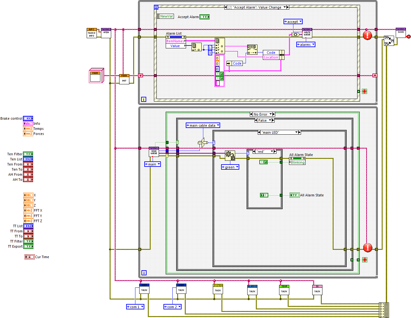Click the Brake control terminal
Image resolution: width=411 pixels, height=318 pixels.
[28, 118]
